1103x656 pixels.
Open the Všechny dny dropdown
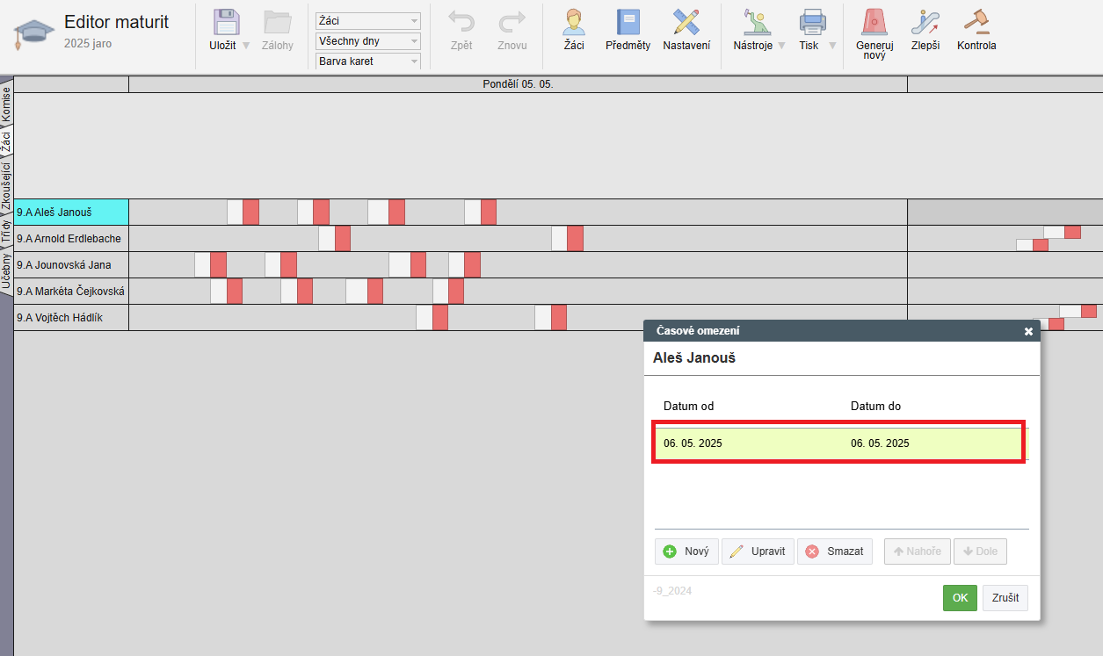point(367,41)
